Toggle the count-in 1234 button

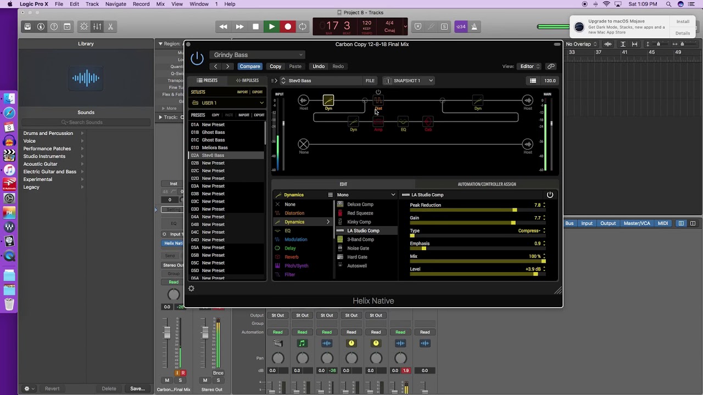pyautogui.click(x=461, y=26)
